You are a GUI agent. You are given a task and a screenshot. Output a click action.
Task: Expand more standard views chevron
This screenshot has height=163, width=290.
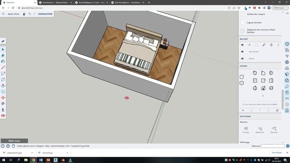point(263,96)
